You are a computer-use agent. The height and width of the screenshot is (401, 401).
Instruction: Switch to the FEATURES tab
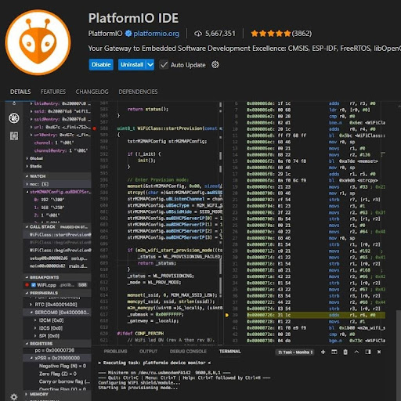pyautogui.click(x=53, y=92)
